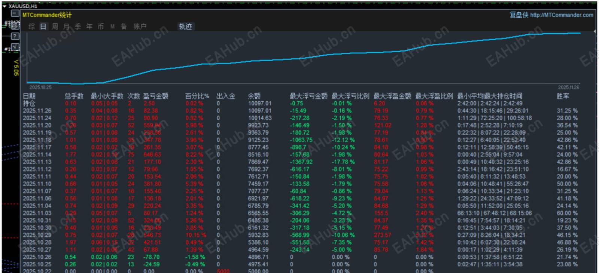Switch to the 周 weekly tab
The image size is (599, 273).
pos(55,27)
